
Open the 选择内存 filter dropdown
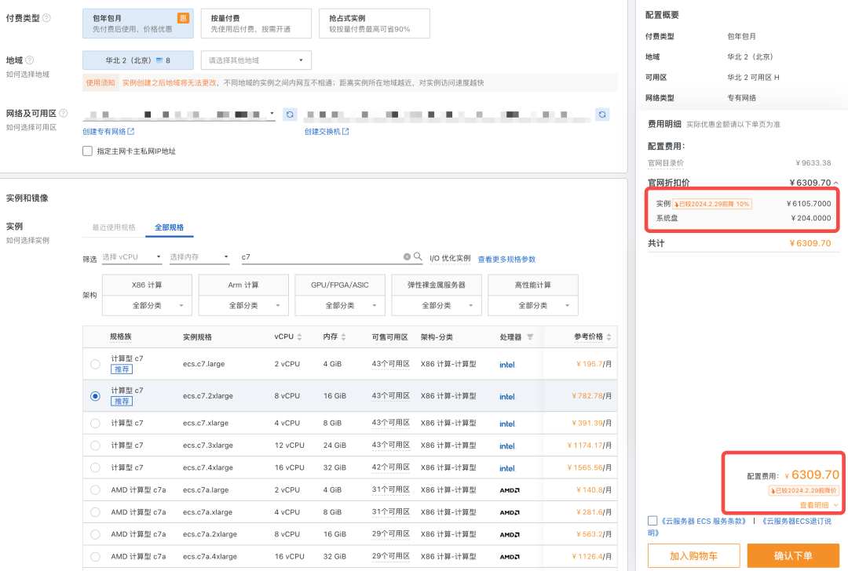[x=199, y=257]
